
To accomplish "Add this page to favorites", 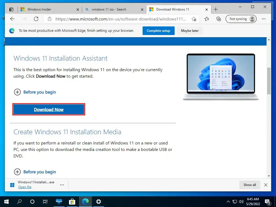I will [x=194, y=19].
